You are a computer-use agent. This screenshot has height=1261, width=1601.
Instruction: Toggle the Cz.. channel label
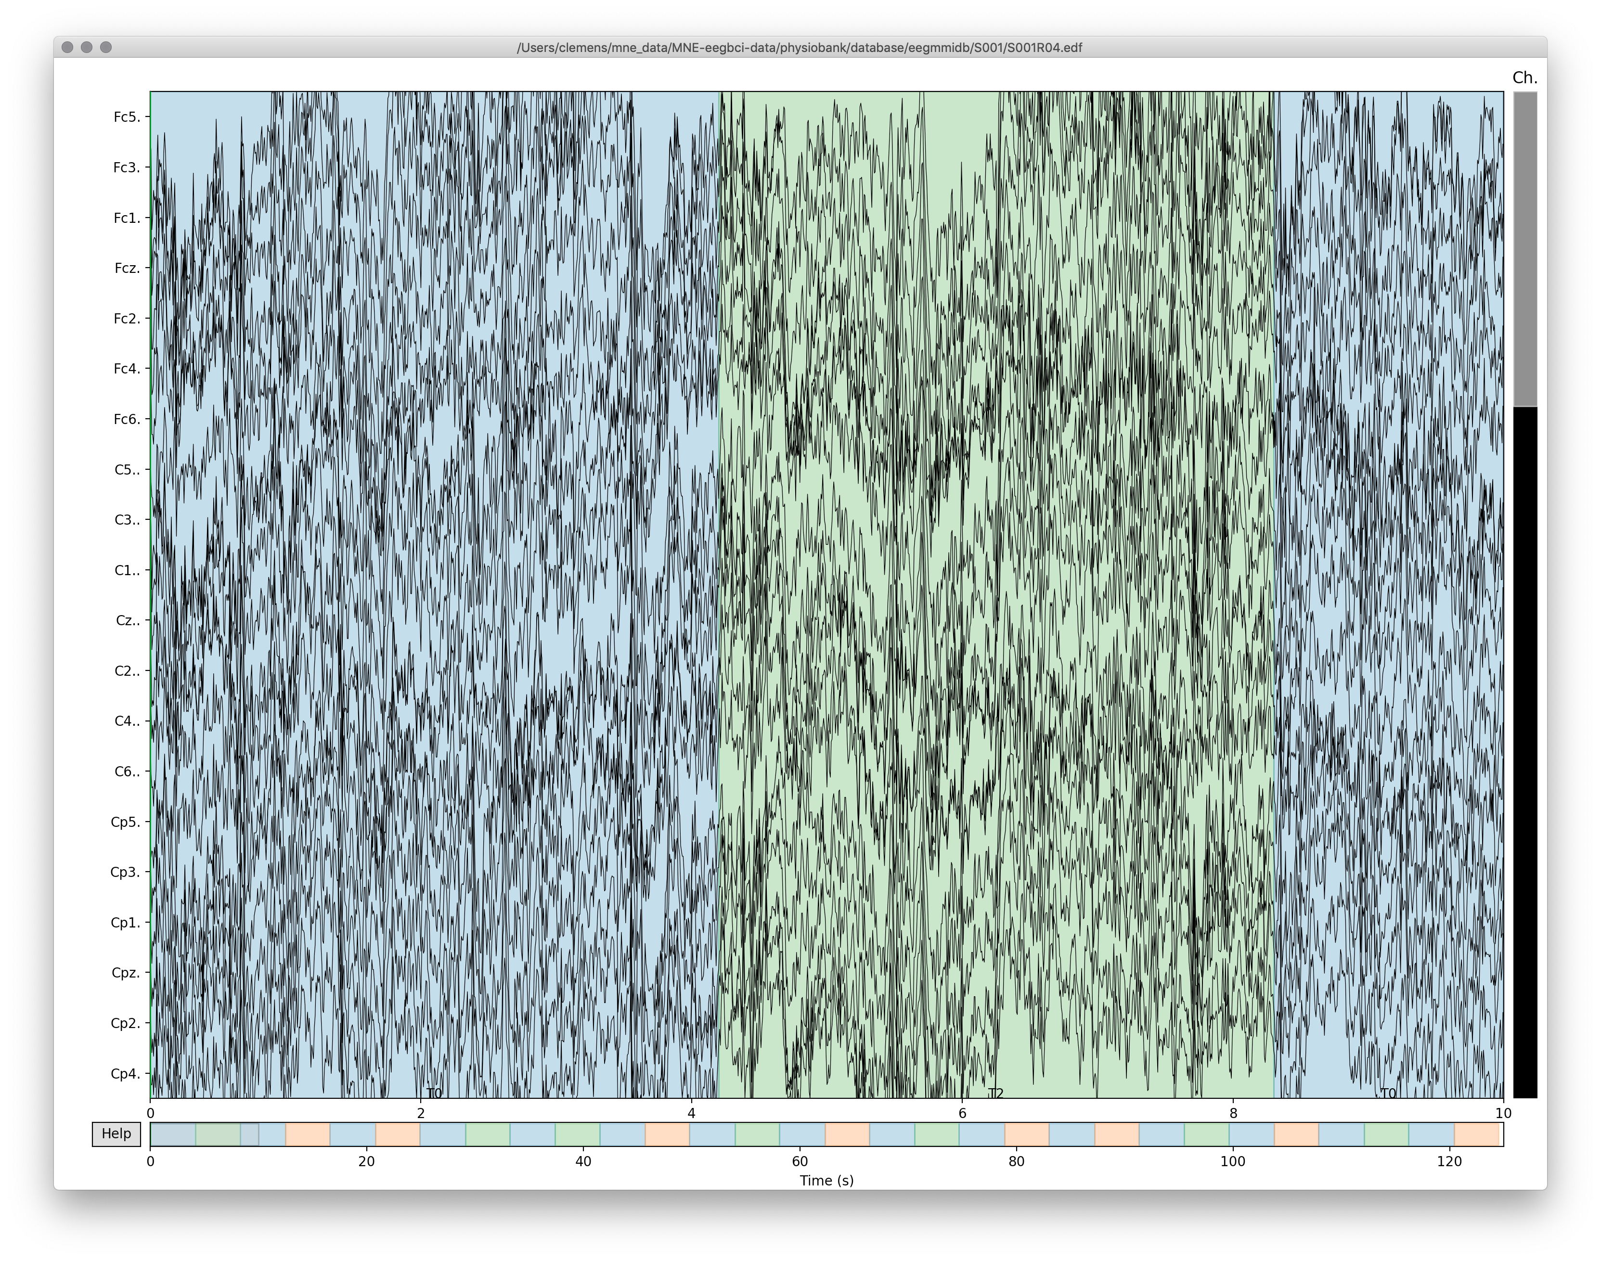pyautogui.click(x=127, y=620)
